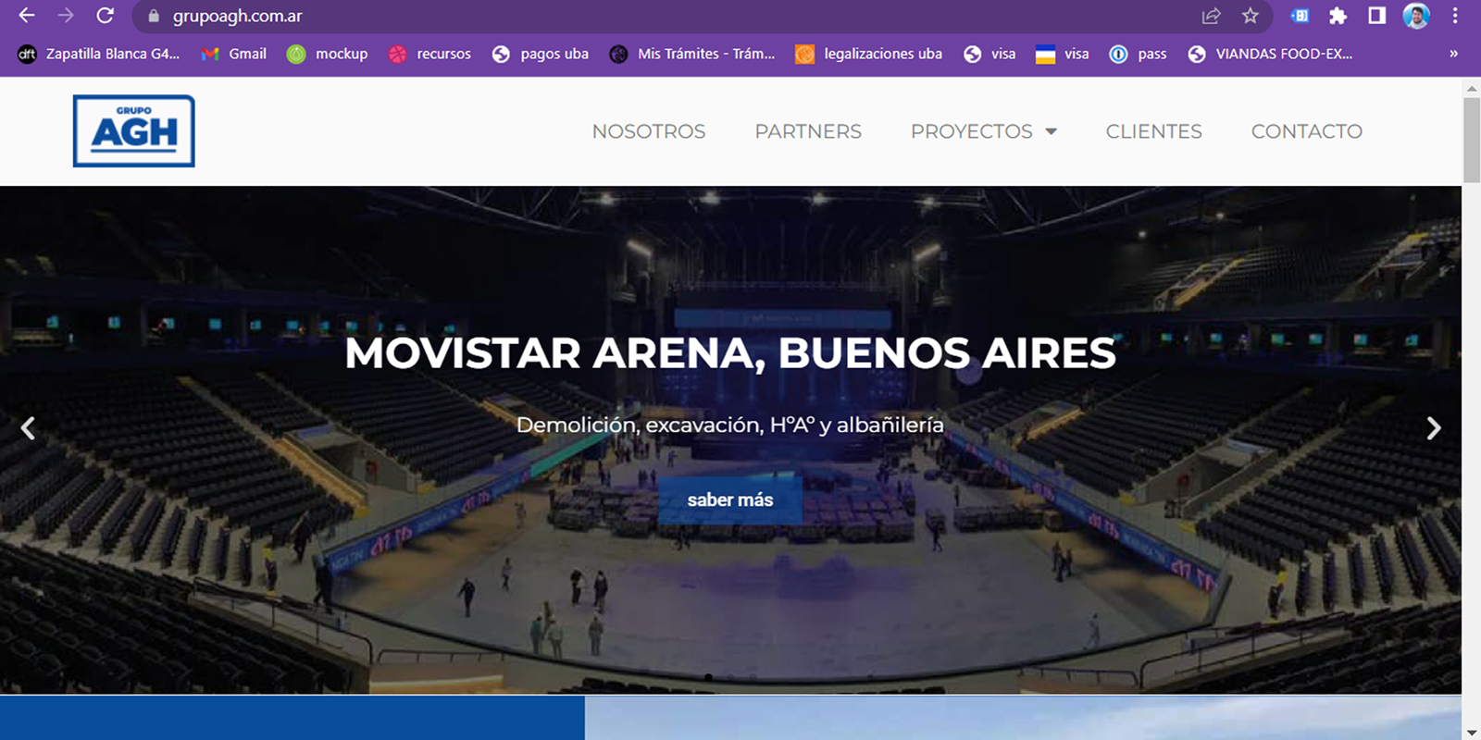The width and height of the screenshot is (1481, 740).
Task: Click the scrollbar down arrow
Action: [x=1472, y=733]
